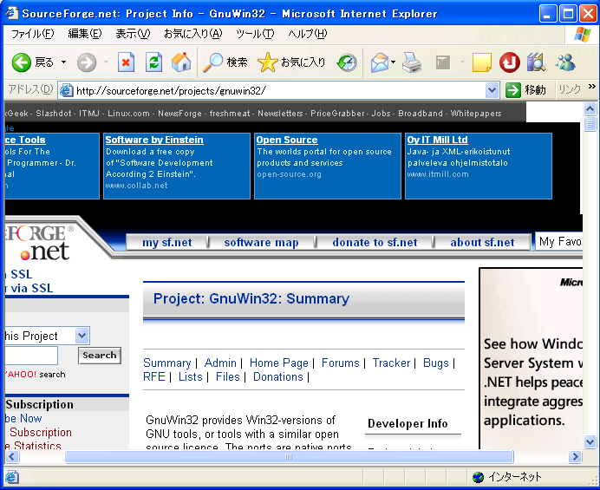The width and height of the screenshot is (600, 490).
Task: Click the Internet zone globe icon
Action: tap(479, 477)
